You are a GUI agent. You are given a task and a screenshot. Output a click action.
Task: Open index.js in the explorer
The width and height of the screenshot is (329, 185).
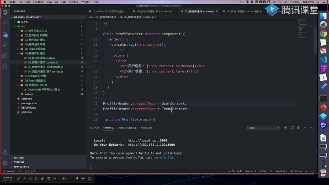29,94
